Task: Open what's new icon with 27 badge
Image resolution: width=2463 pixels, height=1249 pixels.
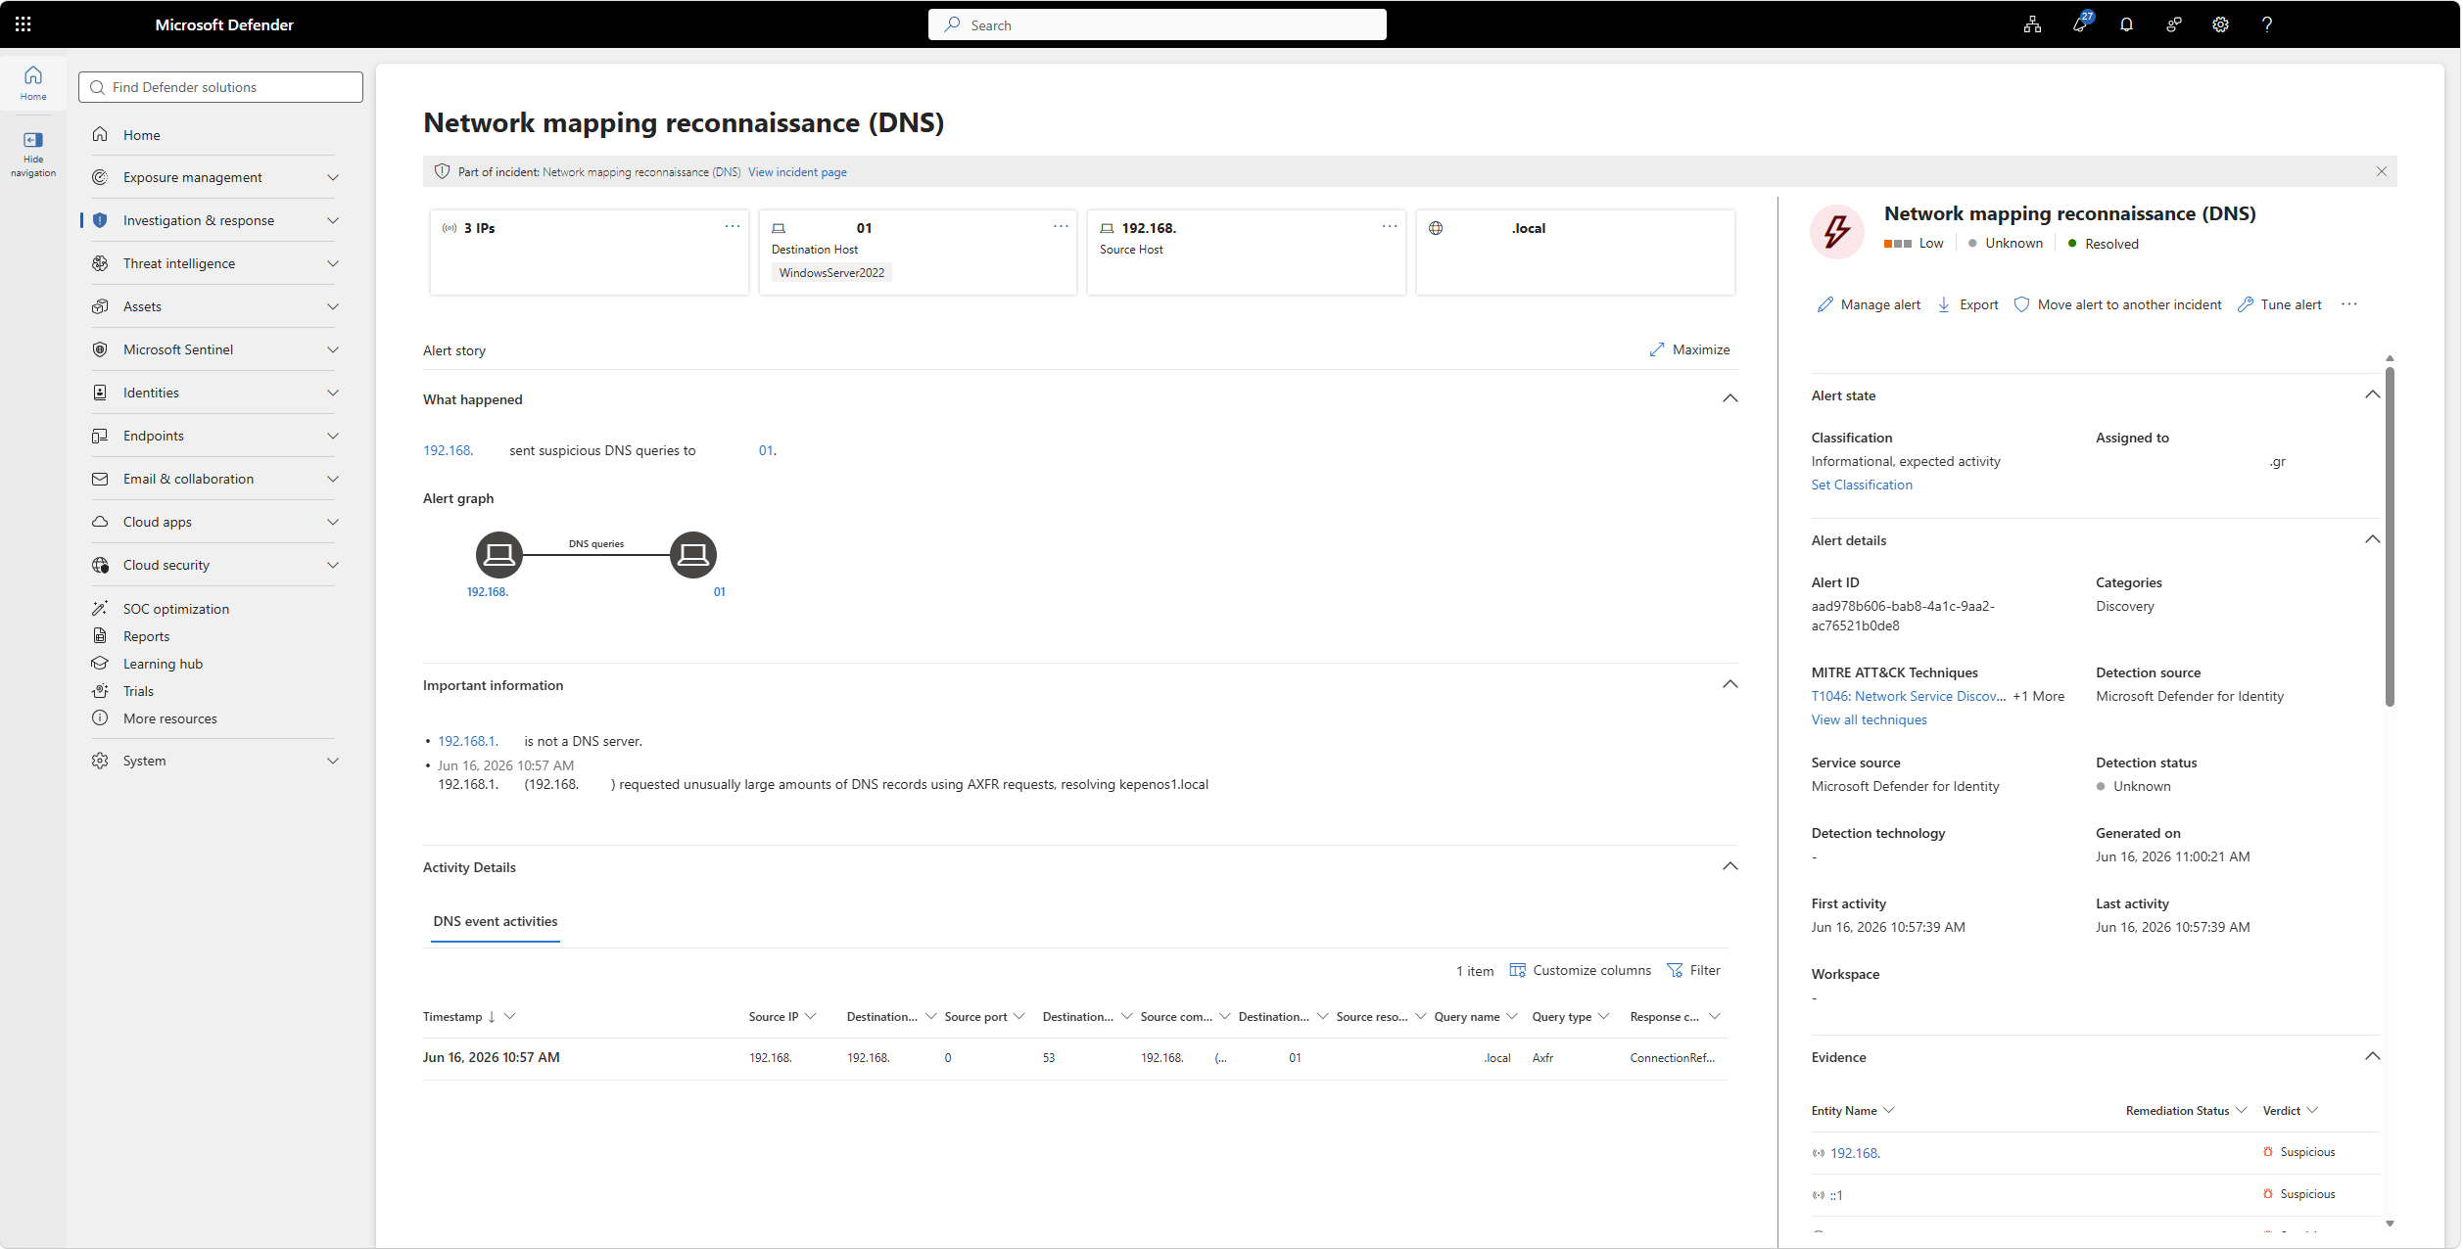Action: (x=2080, y=23)
